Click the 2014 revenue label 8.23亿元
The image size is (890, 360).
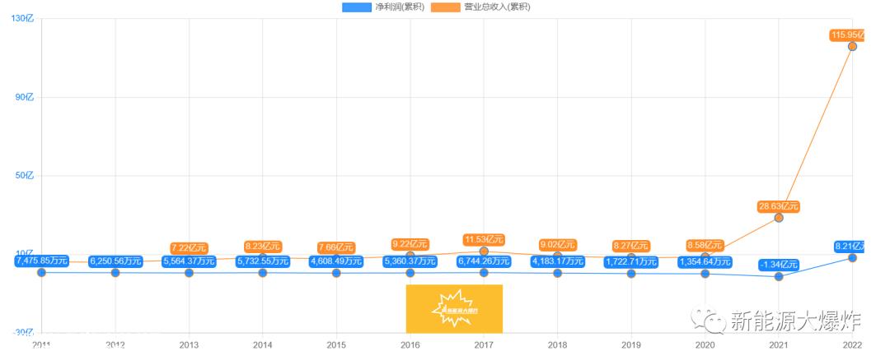click(x=263, y=247)
